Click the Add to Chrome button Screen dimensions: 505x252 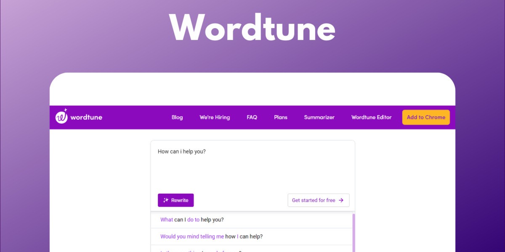pos(426,117)
